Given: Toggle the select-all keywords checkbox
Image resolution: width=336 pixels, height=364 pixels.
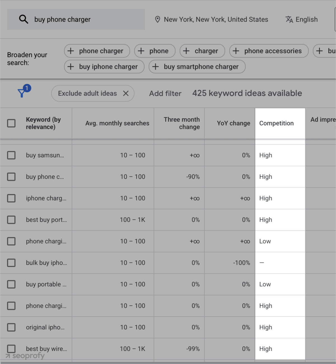Looking at the screenshot, I should tap(11, 123).
